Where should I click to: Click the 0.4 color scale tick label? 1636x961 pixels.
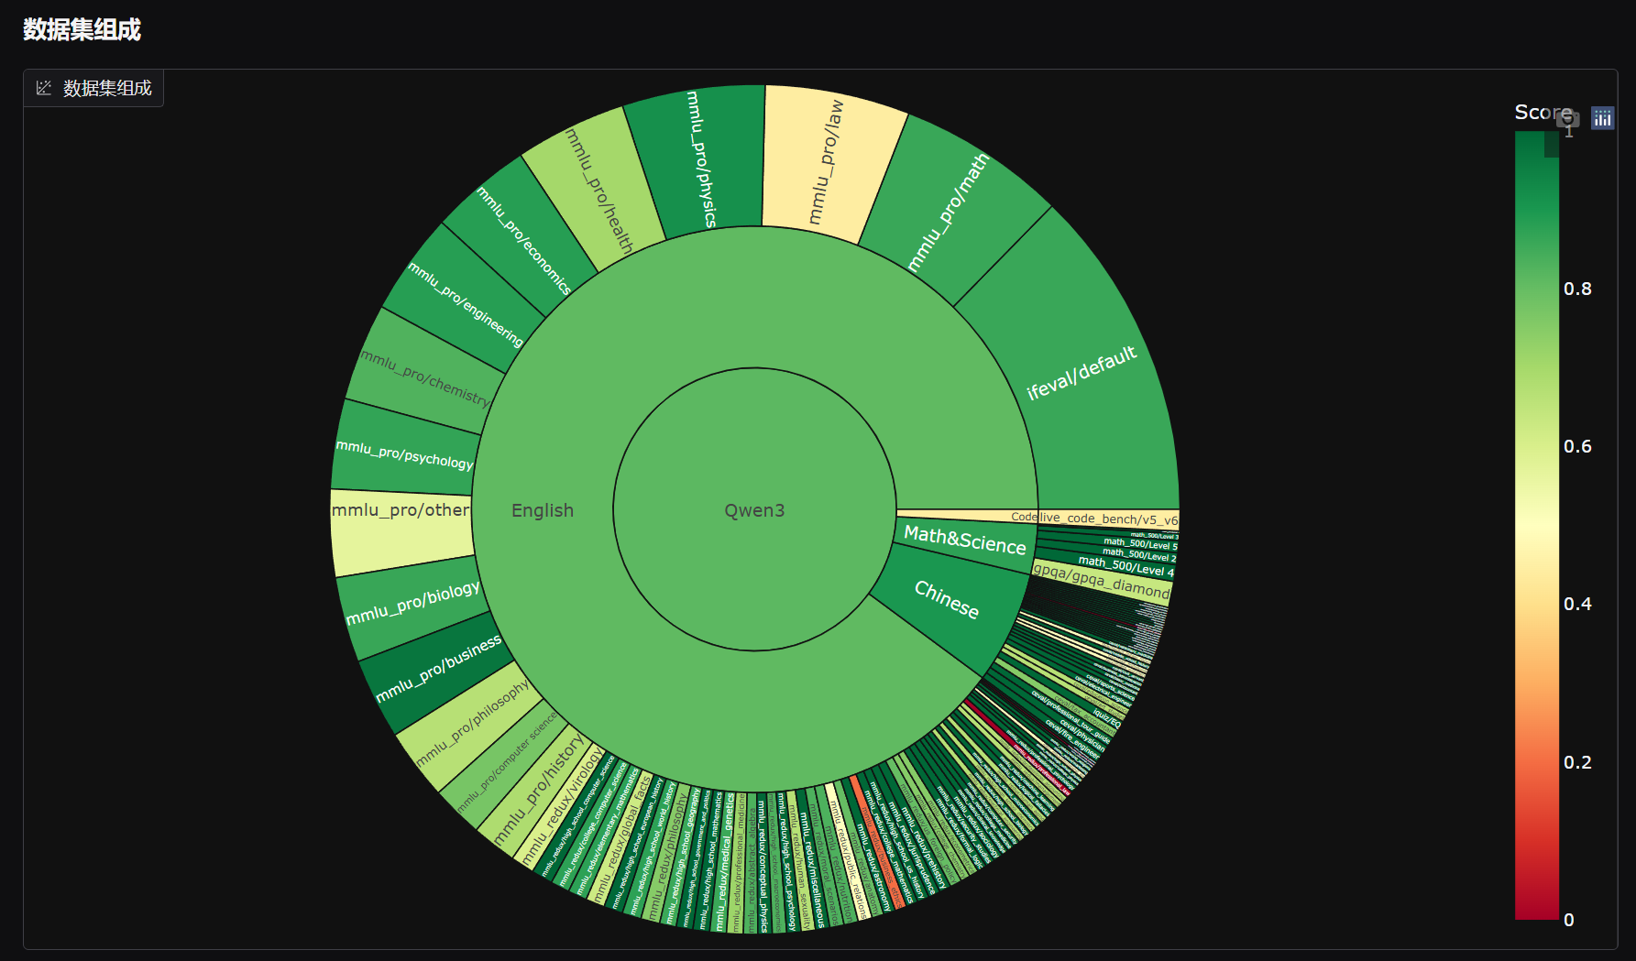(1577, 604)
